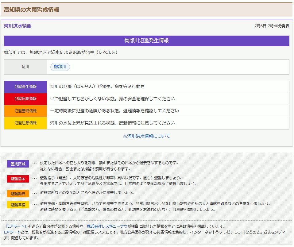Click the 物部川 river tag link
This screenshot has height=247, width=294.
coord(60,67)
